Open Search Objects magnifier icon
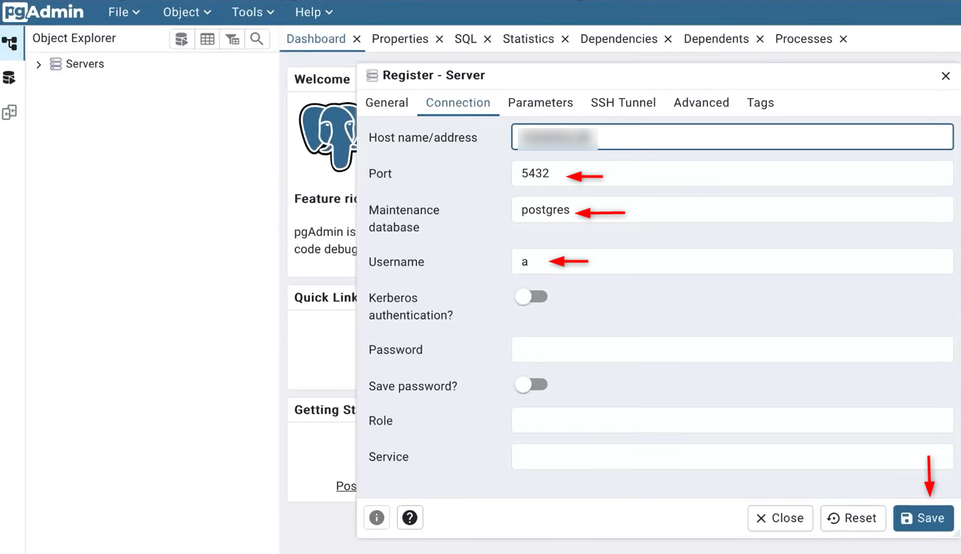 (257, 39)
